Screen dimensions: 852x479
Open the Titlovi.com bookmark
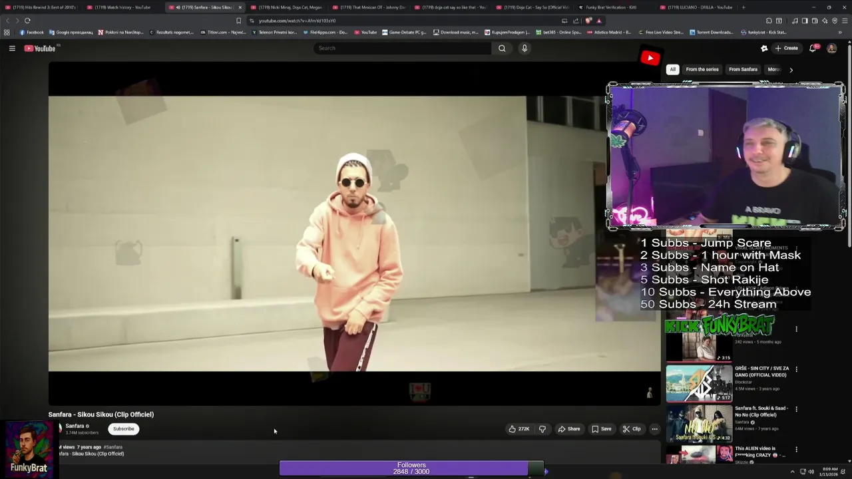point(223,32)
